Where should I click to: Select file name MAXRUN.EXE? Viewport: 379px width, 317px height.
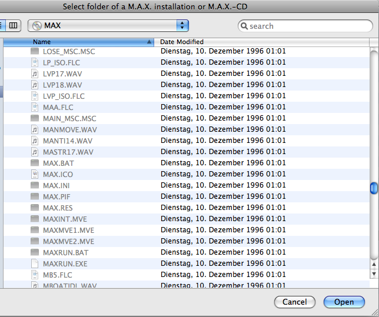(x=65, y=264)
